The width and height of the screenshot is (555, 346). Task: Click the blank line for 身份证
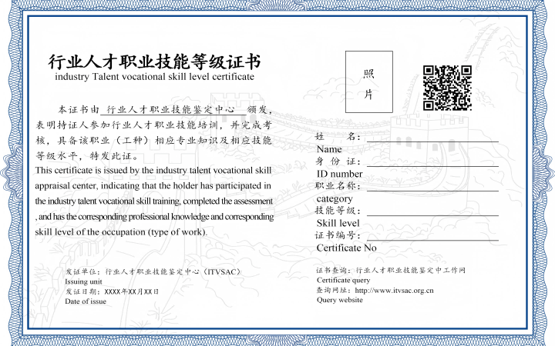point(432,164)
